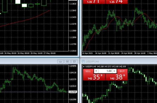157x103 pixels.
Task: Click the 1.35 74 buy price tile
Action: [116, 2]
